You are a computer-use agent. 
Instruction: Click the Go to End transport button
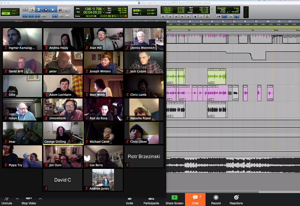point(188,17)
